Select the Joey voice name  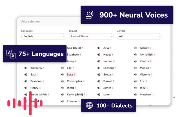click(x=143, y=88)
